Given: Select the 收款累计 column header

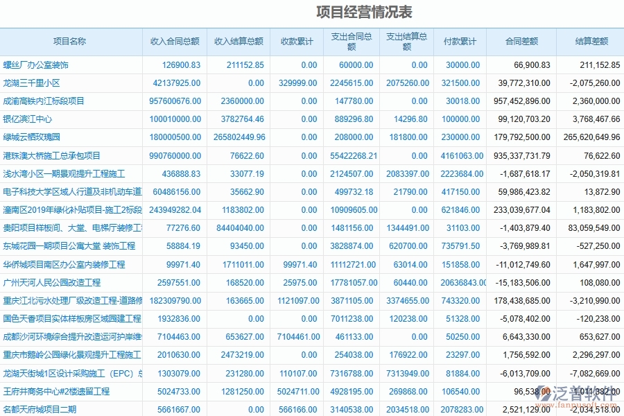Looking at the screenshot, I should click(x=297, y=42).
